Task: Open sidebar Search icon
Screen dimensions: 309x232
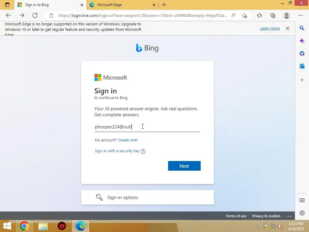Action: click(302, 28)
